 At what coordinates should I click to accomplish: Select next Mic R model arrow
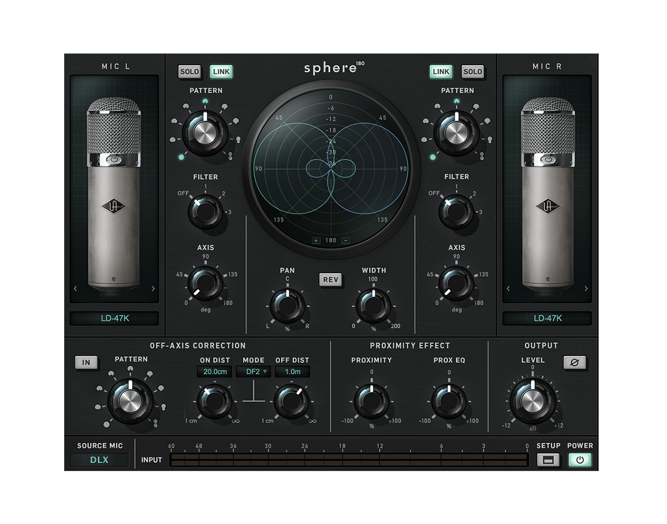click(x=586, y=289)
